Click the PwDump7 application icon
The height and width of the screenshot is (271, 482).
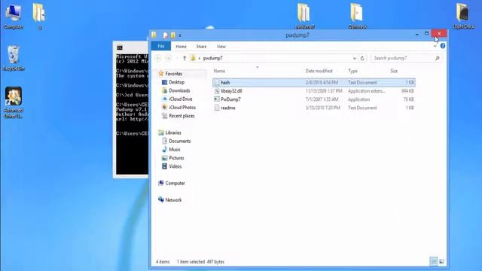(217, 99)
